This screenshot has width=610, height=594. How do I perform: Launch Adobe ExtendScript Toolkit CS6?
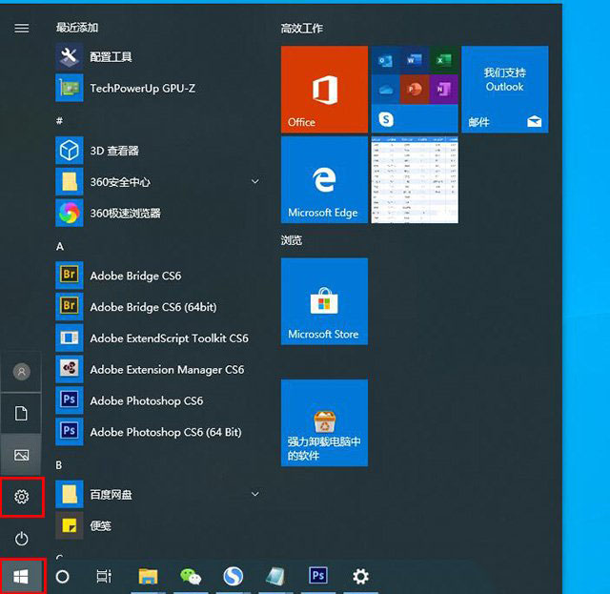tap(155, 338)
